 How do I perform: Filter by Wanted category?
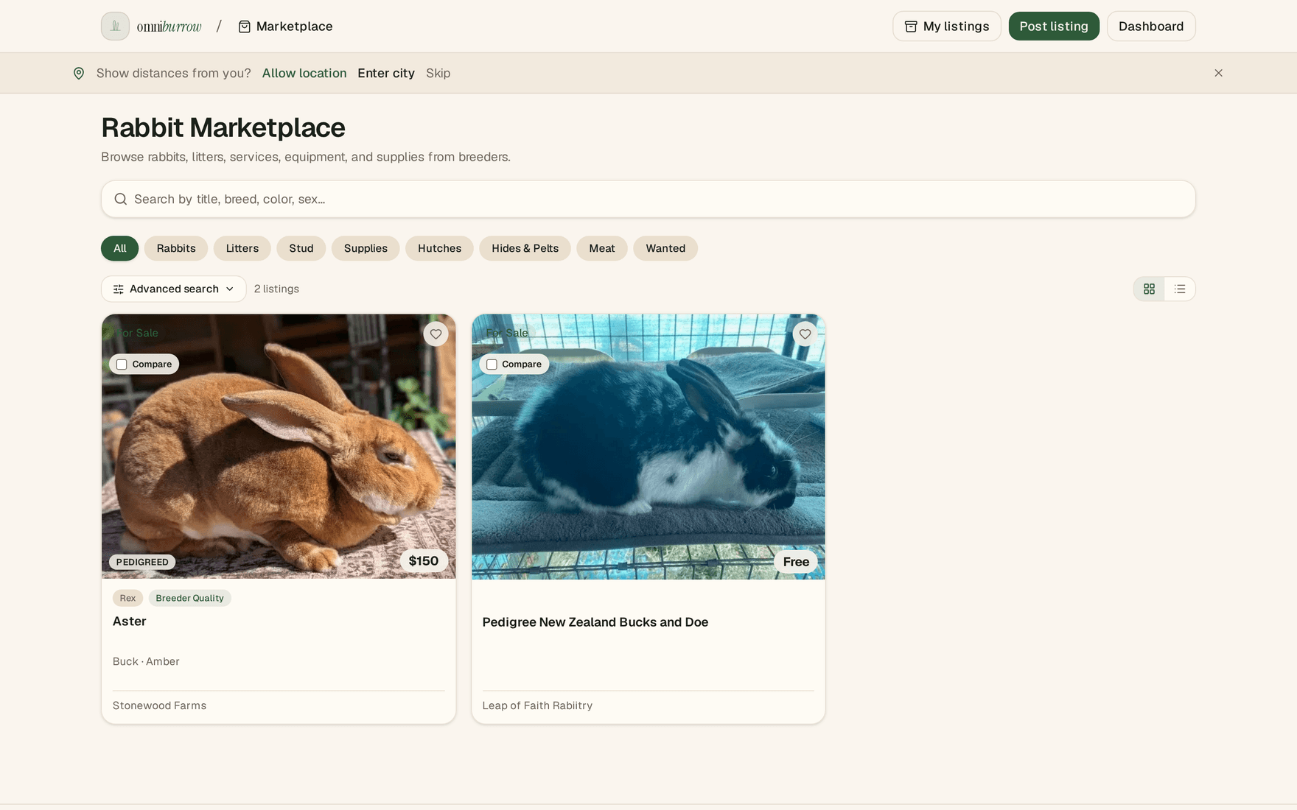(x=665, y=248)
